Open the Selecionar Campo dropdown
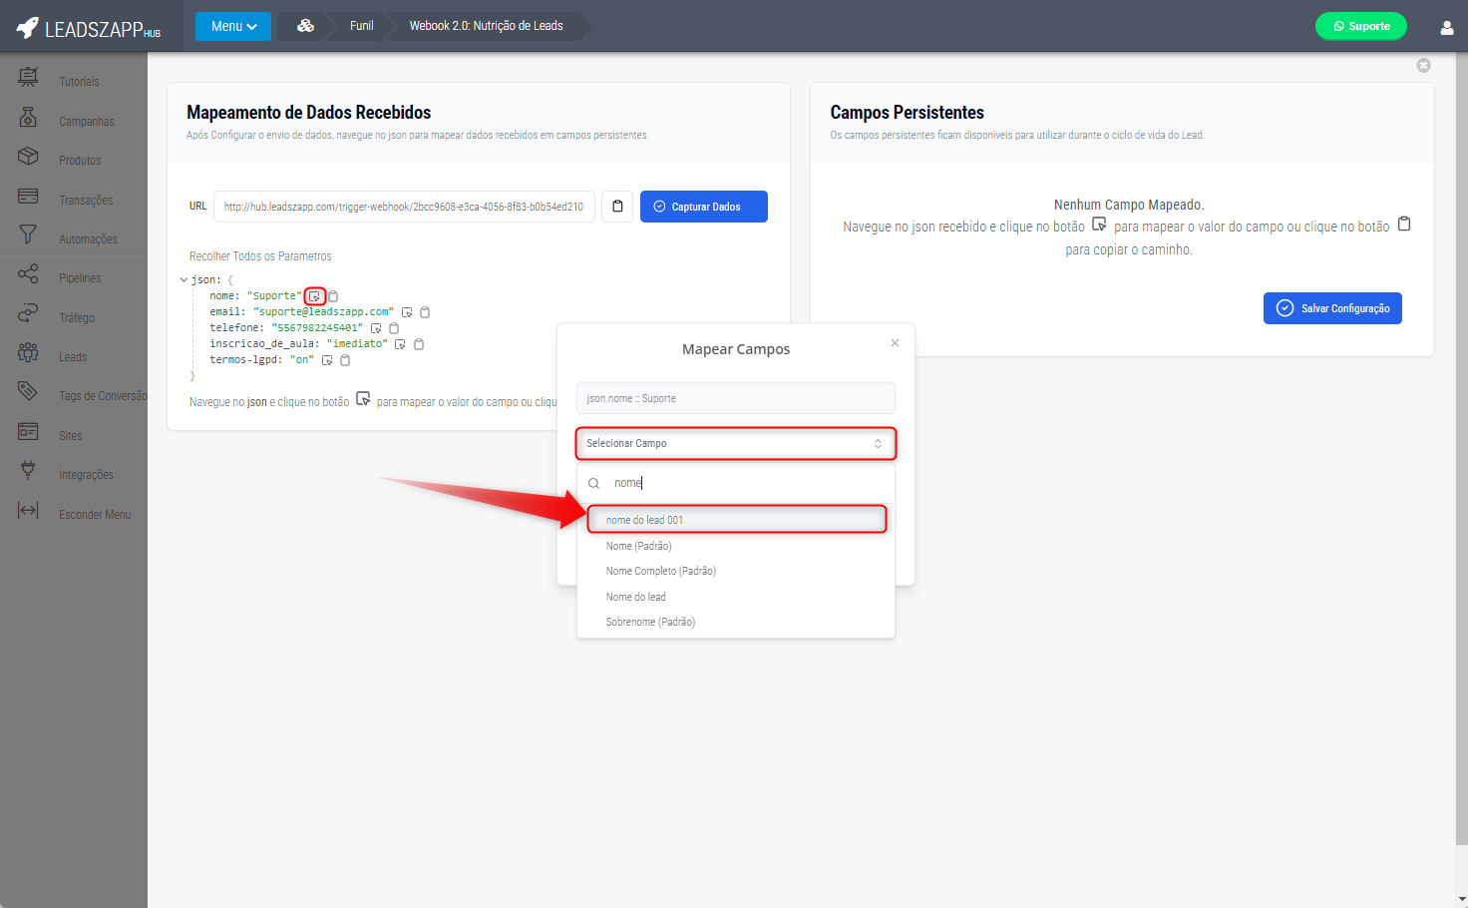 pyautogui.click(x=735, y=443)
